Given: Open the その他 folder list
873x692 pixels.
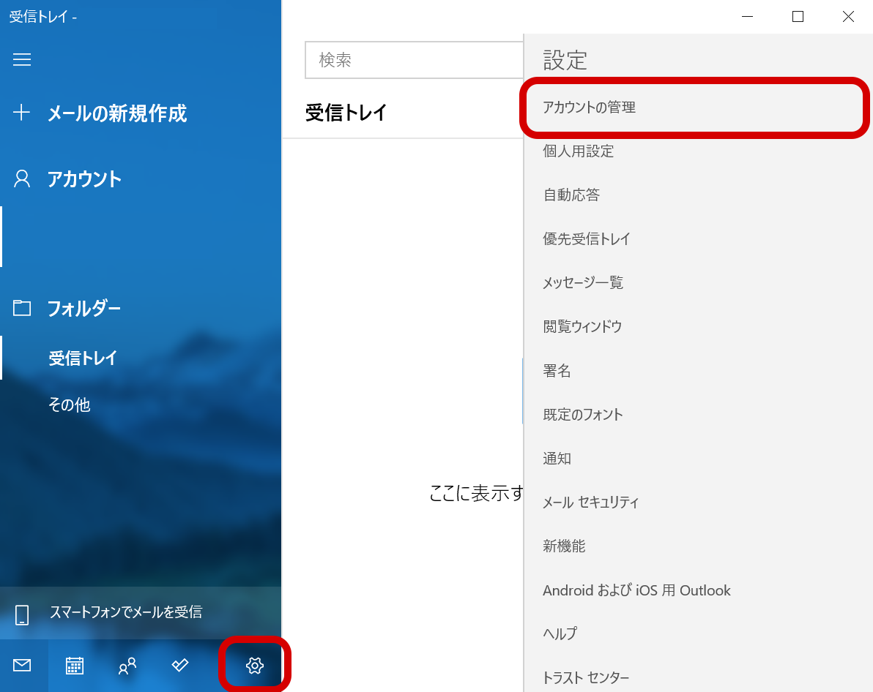Looking at the screenshot, I should pos(69,405).
